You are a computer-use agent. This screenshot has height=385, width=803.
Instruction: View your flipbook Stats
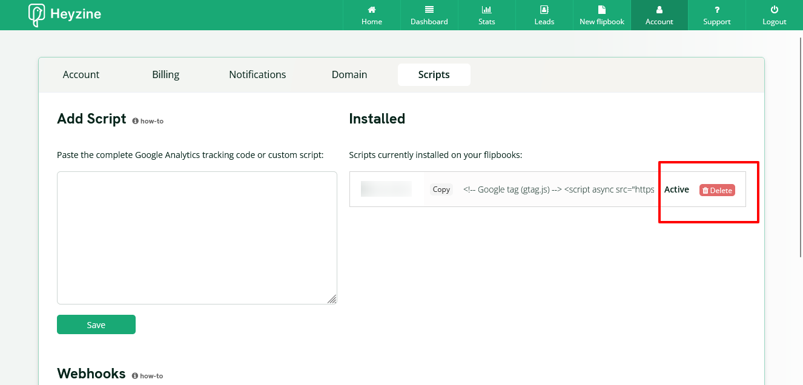(x=486, y=15)
